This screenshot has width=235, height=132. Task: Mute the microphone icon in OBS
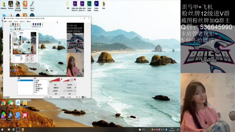[x=61, y=79]
